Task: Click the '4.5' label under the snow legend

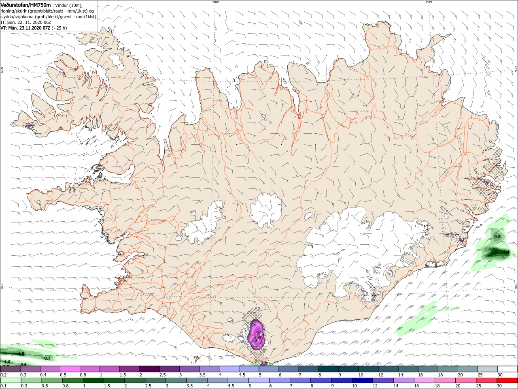Action: pyautogui.click(x=242, y=375)
